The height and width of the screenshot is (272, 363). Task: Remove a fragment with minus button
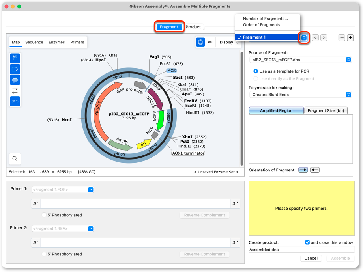click(x=342, y=37)
